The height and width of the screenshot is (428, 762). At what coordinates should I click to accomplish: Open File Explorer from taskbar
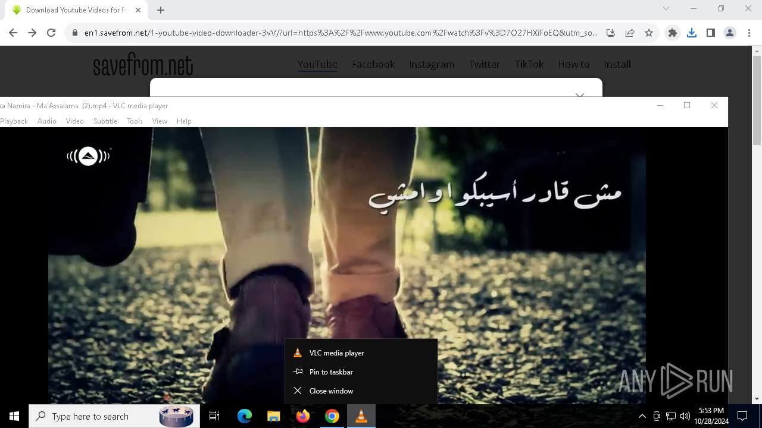(x=274, y=416)
